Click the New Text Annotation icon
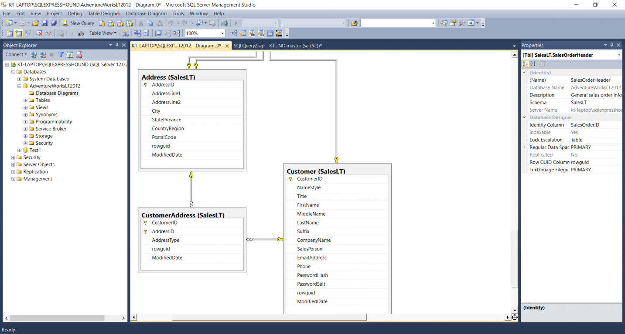 click(x=81, y=33)
